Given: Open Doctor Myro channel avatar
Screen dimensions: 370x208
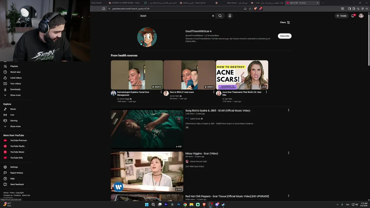Looking at the screenshot, I should [x=166, y=93].
